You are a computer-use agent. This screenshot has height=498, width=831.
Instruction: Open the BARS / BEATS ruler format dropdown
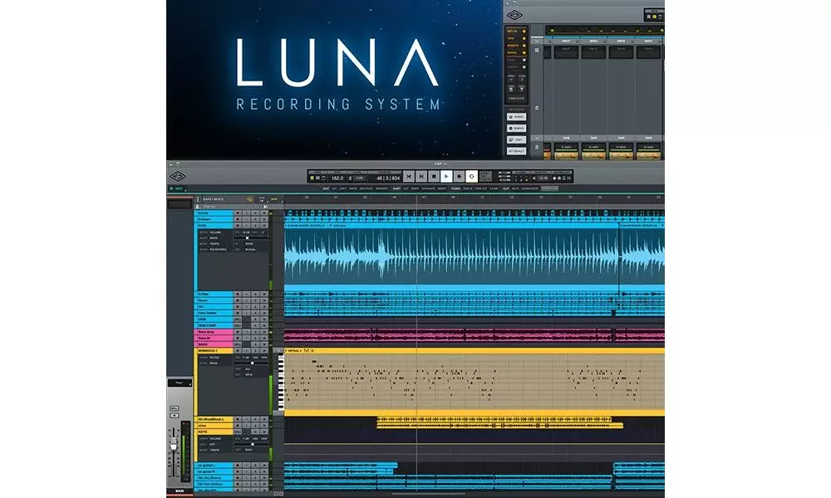(x=213, y=199)
